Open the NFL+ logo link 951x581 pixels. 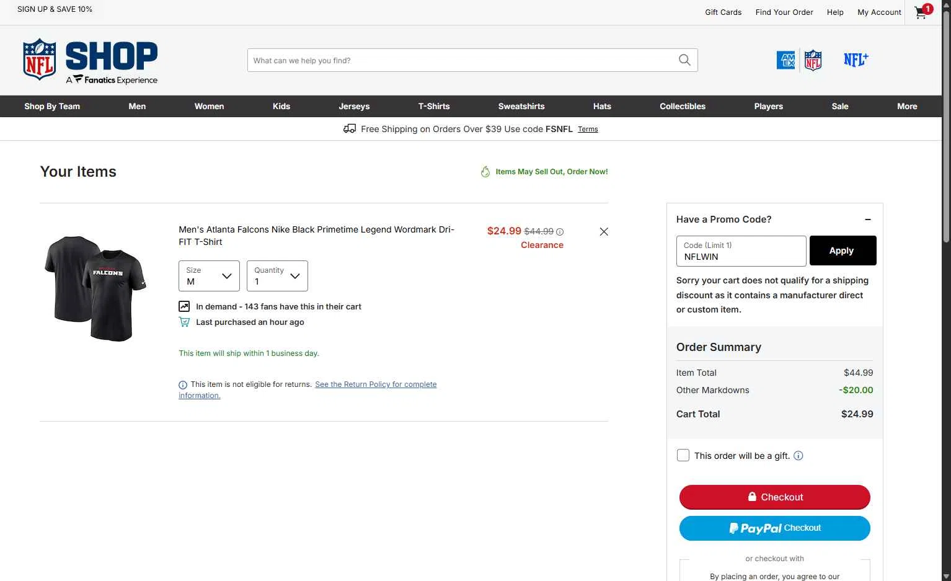[856, 60]
